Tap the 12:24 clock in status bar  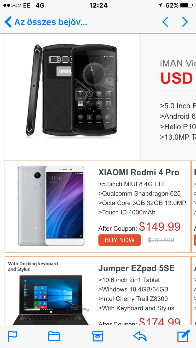(99, 5)
